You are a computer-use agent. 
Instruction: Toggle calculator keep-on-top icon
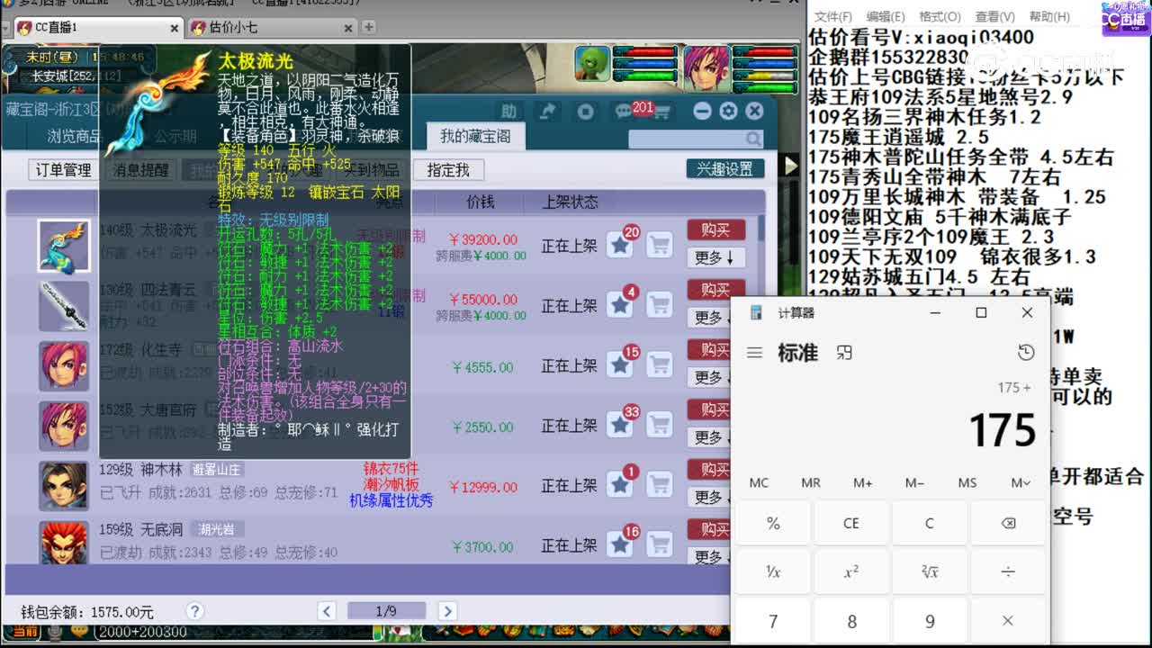click(844, 353)
